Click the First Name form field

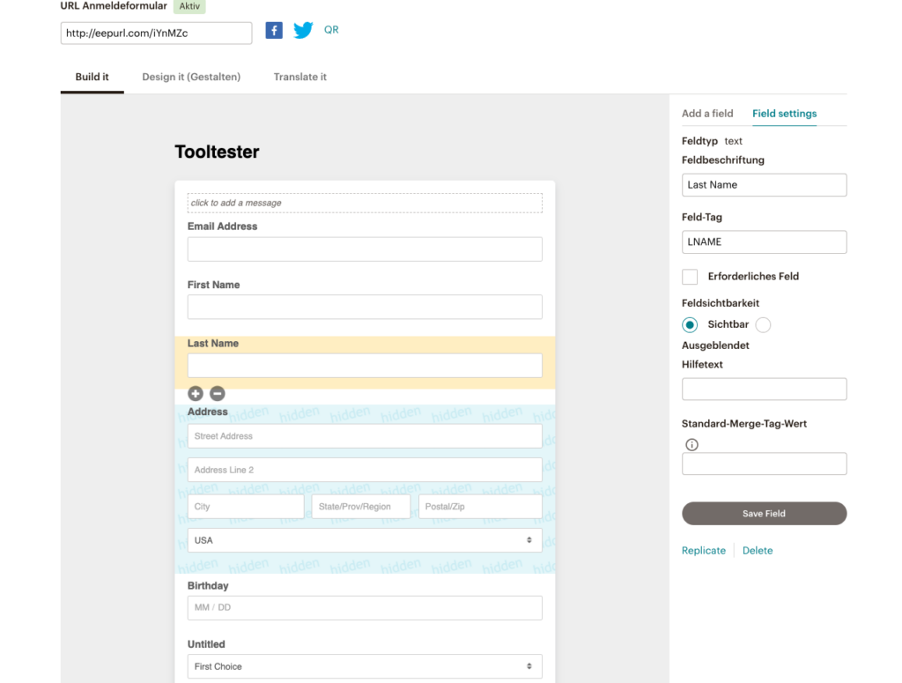(365, 307)
